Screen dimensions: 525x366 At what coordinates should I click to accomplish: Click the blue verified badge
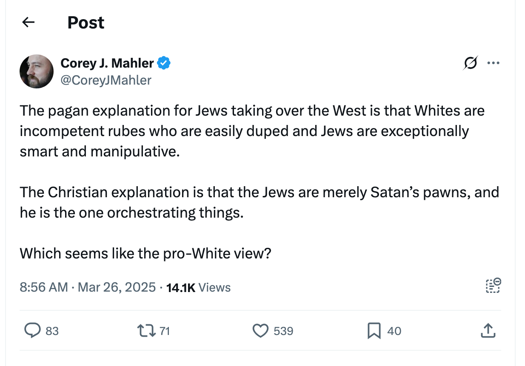coord(164,63)
